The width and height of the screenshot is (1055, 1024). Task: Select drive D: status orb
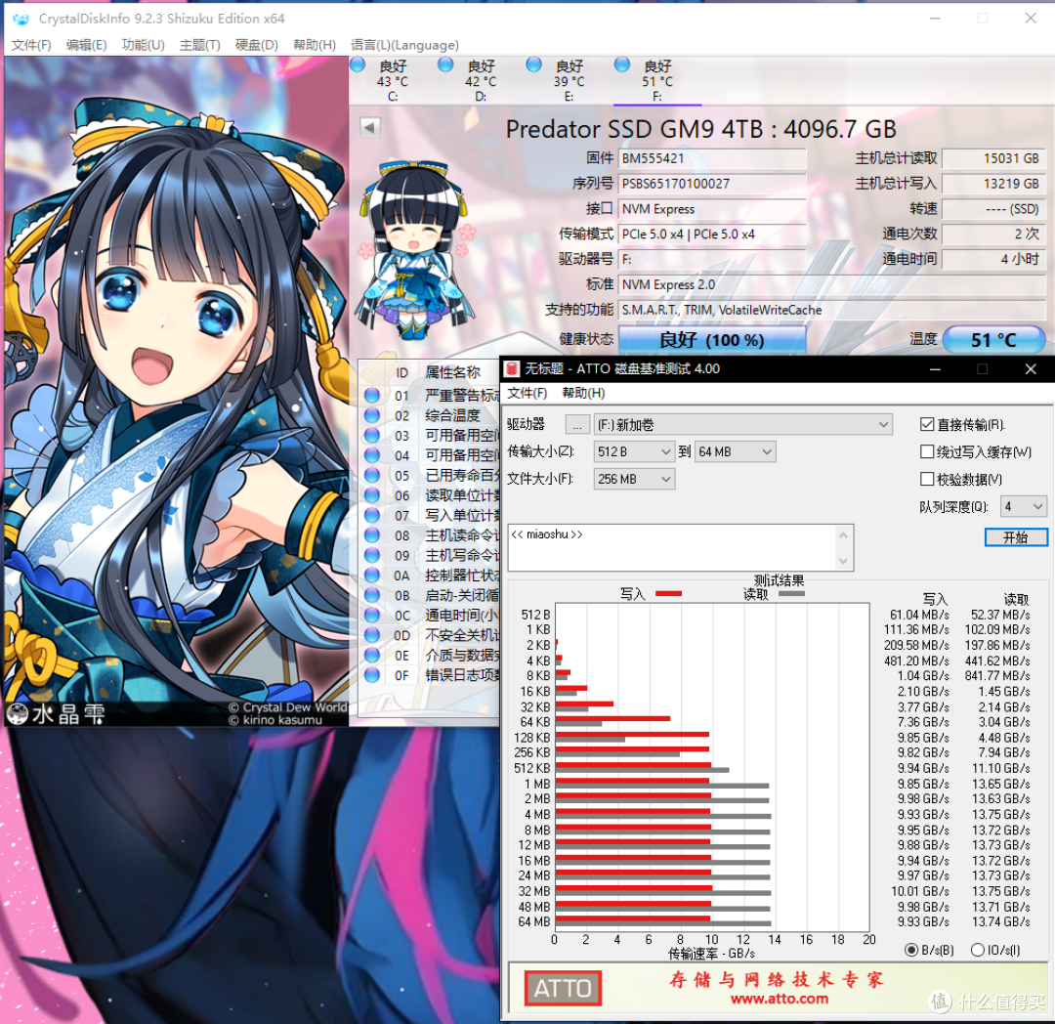[x=445, y=64]
